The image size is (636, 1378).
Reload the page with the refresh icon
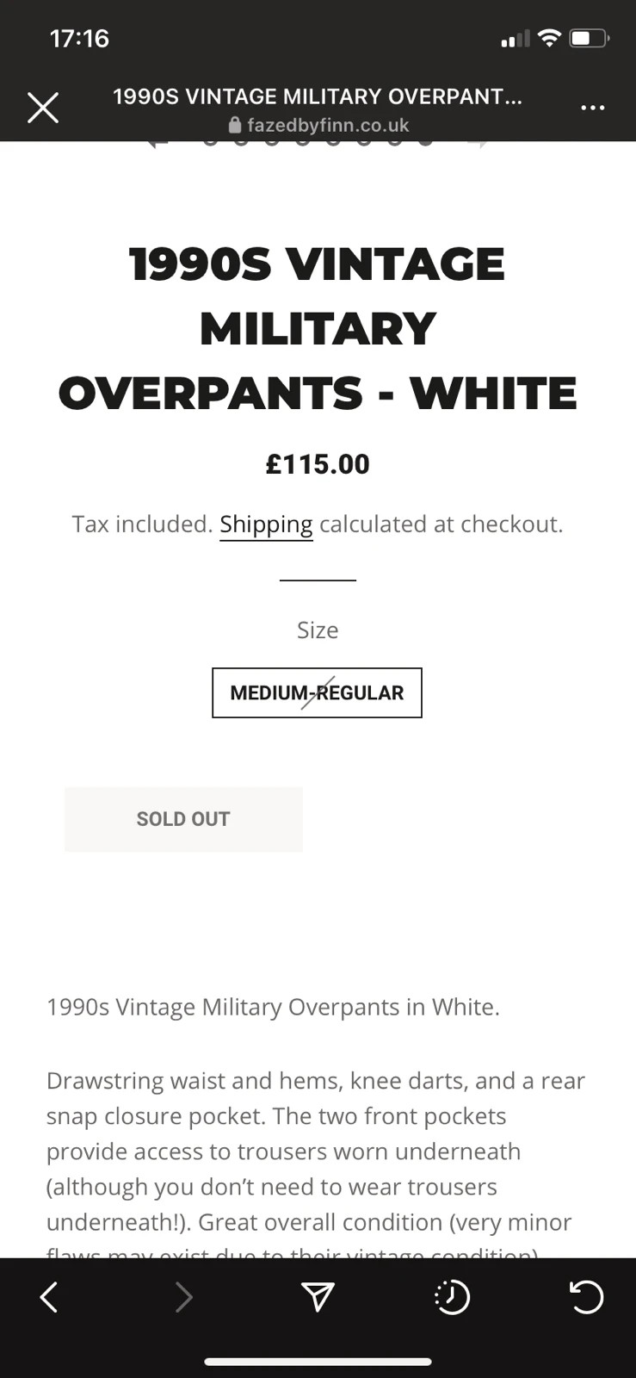tap(586, 1296)
